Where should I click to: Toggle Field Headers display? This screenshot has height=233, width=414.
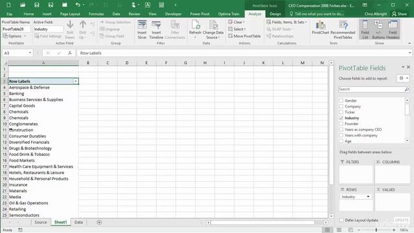[x=393, y=30]
